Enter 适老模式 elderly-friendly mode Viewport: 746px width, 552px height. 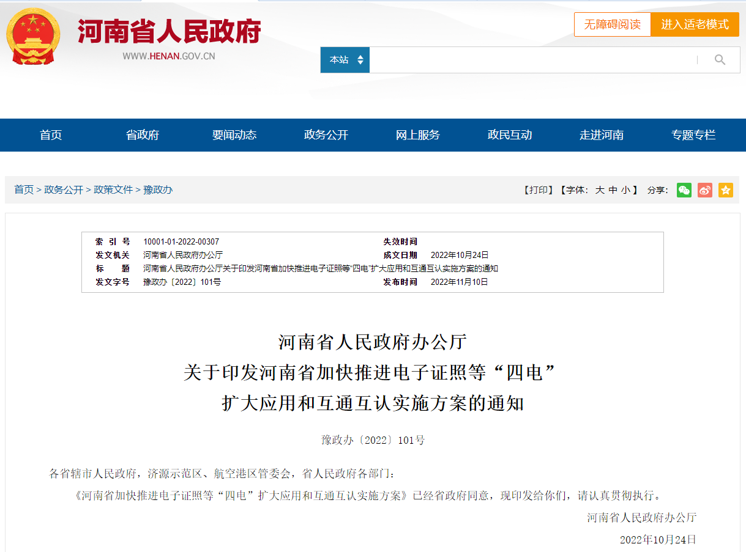695,24
